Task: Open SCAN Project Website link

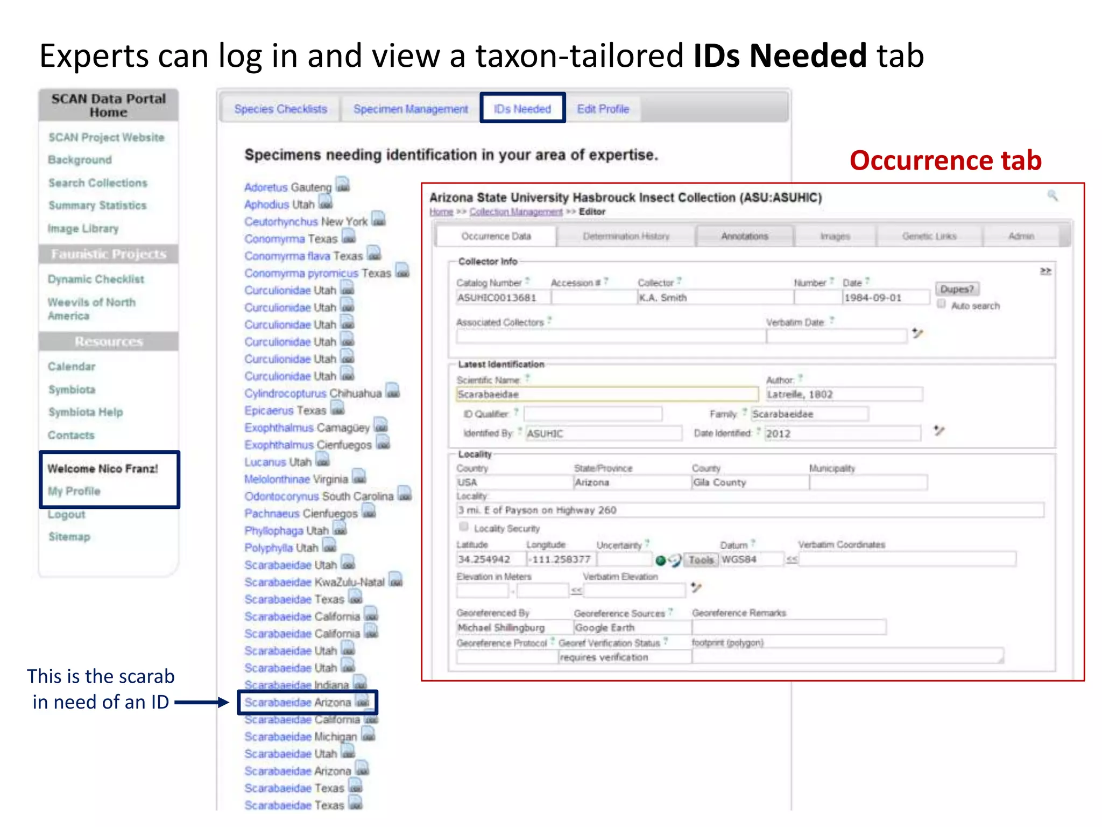Action: (107, 137)
